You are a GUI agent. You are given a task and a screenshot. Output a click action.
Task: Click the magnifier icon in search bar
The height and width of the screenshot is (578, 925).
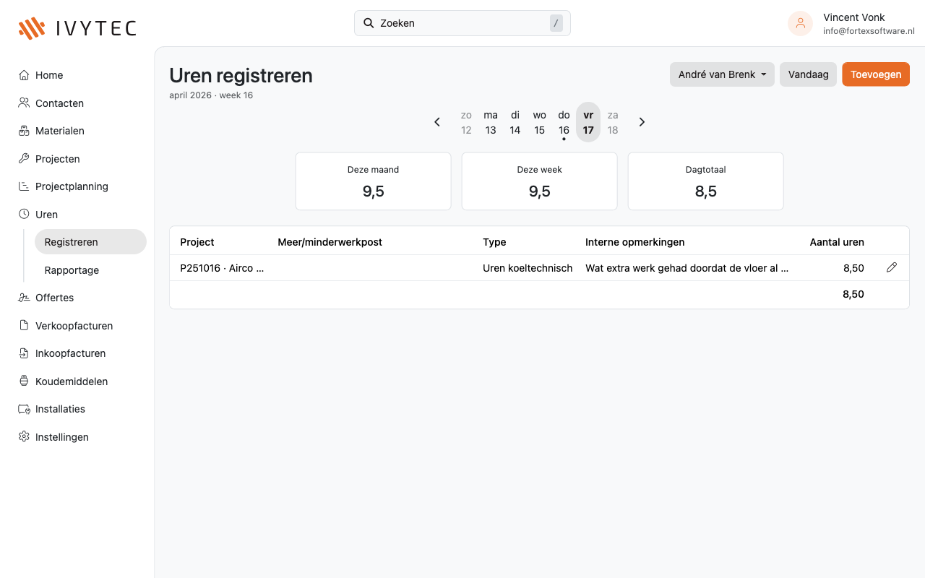tap(369, 22)
